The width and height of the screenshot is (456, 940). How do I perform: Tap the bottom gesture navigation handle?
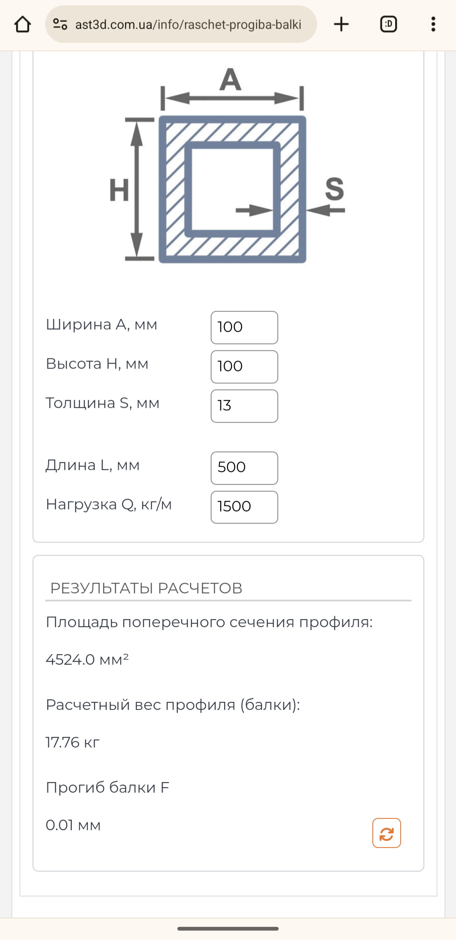(x=228, y=929)
